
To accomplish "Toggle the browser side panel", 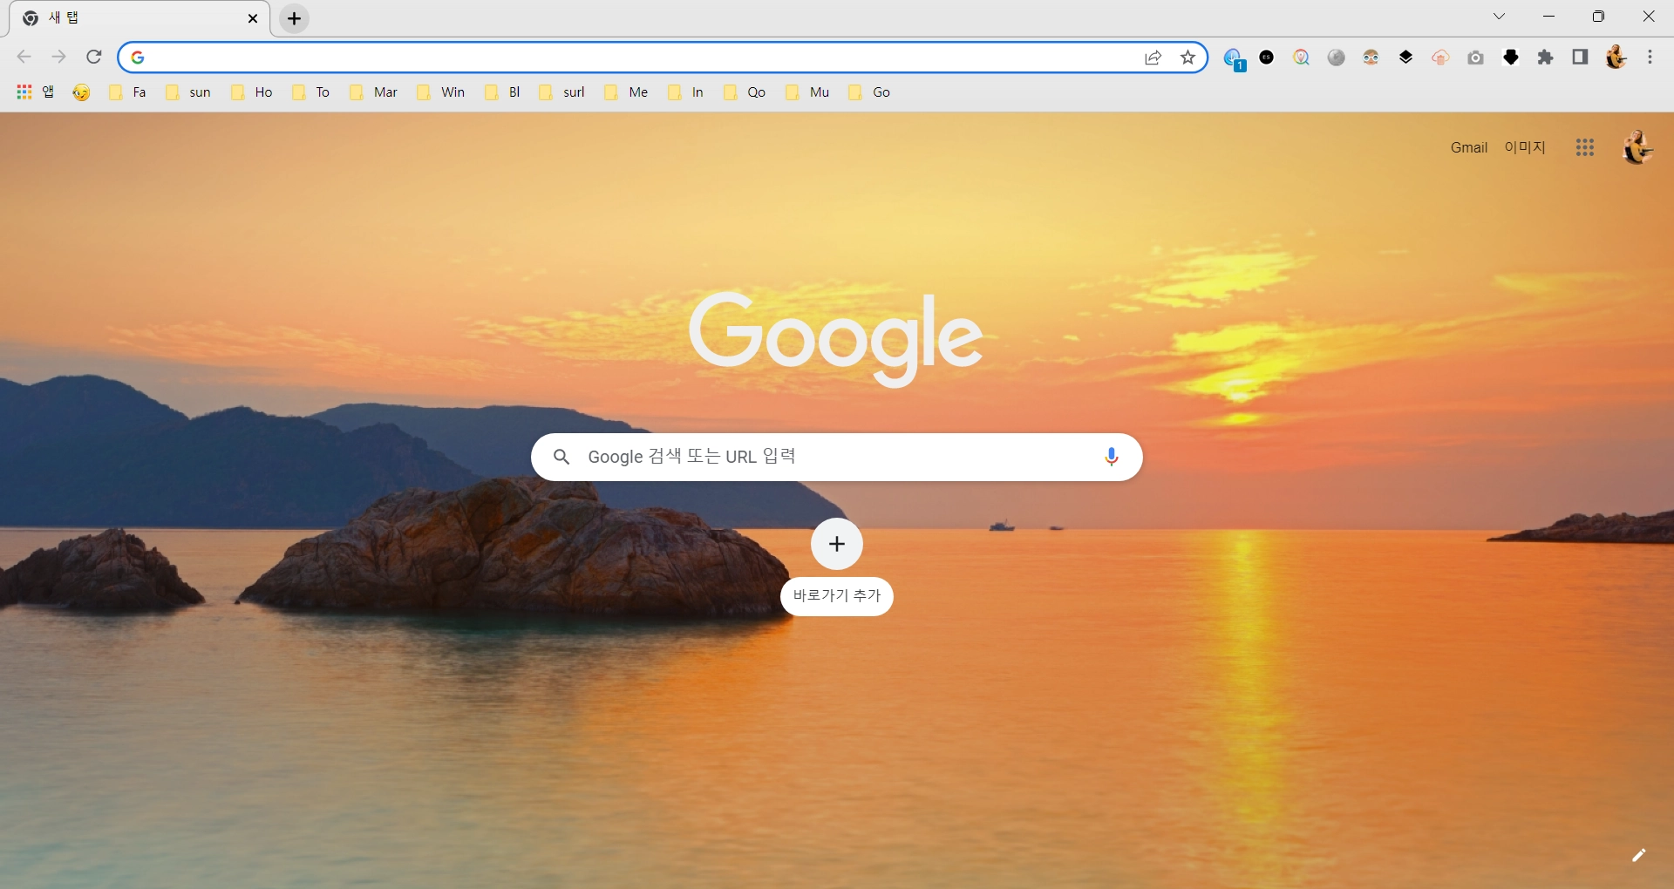I will (1580, 58).
